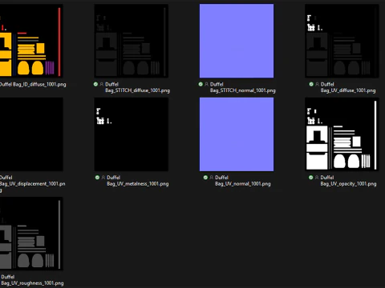The height and width of the screenshot is (288, 385).
Task: Select the Duffel Bag_UV_metalness_1001.png thumbnail
Action: tap(132, 134)
